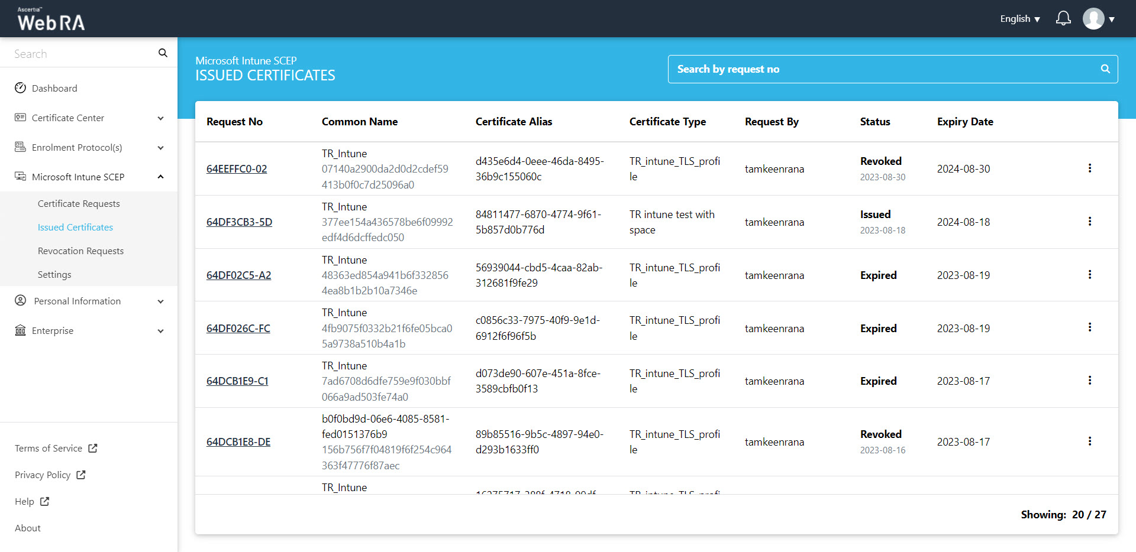Open the Dashboard page
Image resolution: width=1136 pixels, height=552 pixels.
[54, 88]
